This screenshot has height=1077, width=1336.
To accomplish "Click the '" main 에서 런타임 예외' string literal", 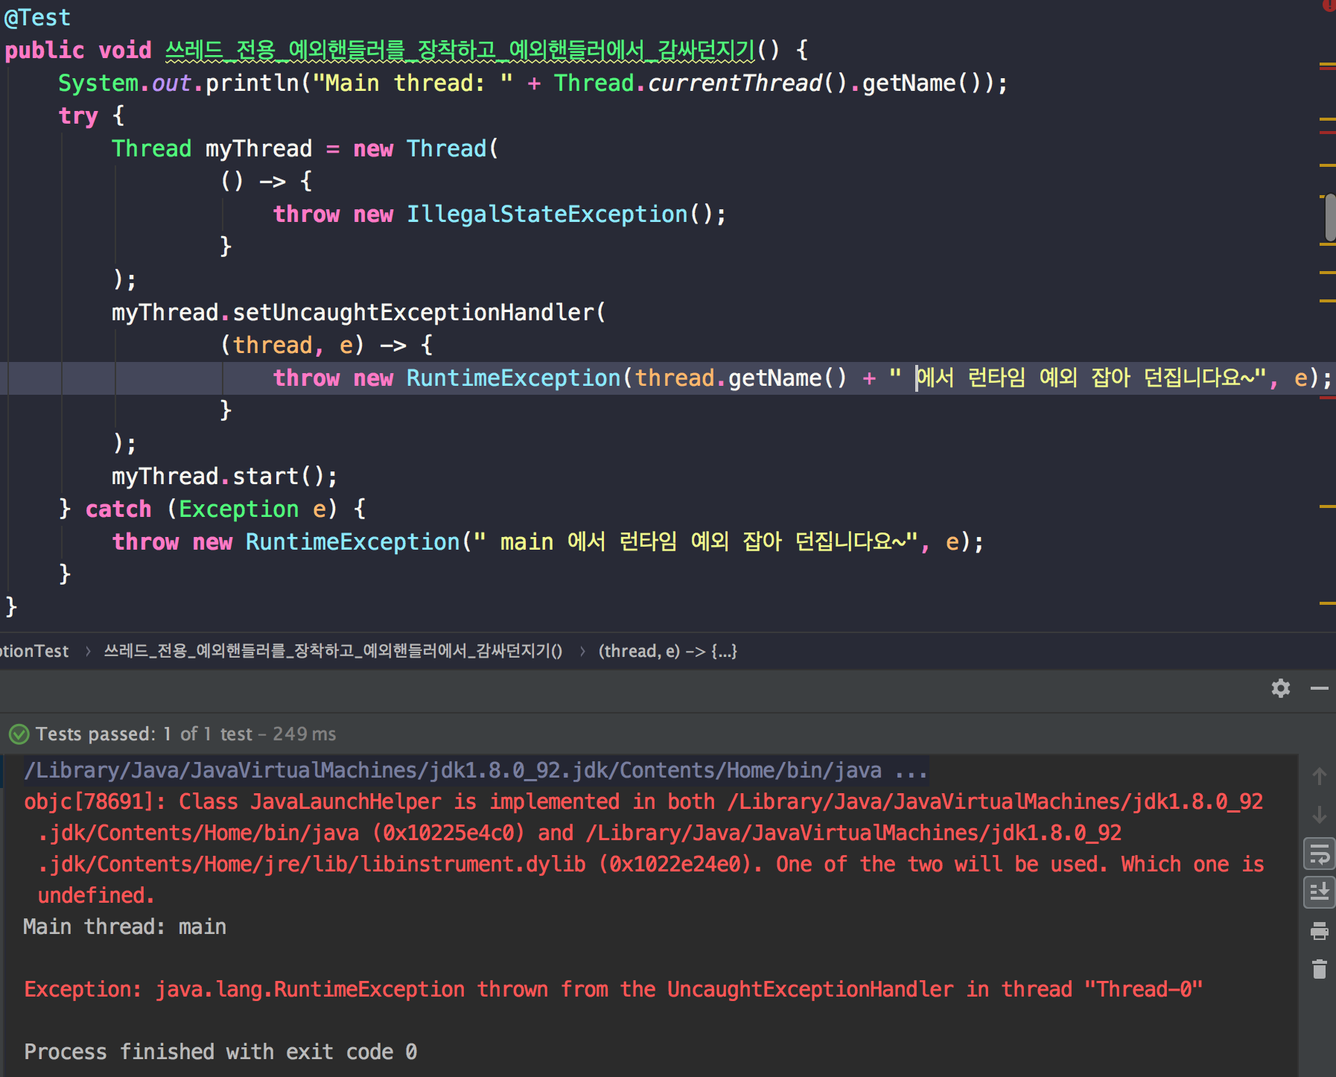I will point(697,541).
